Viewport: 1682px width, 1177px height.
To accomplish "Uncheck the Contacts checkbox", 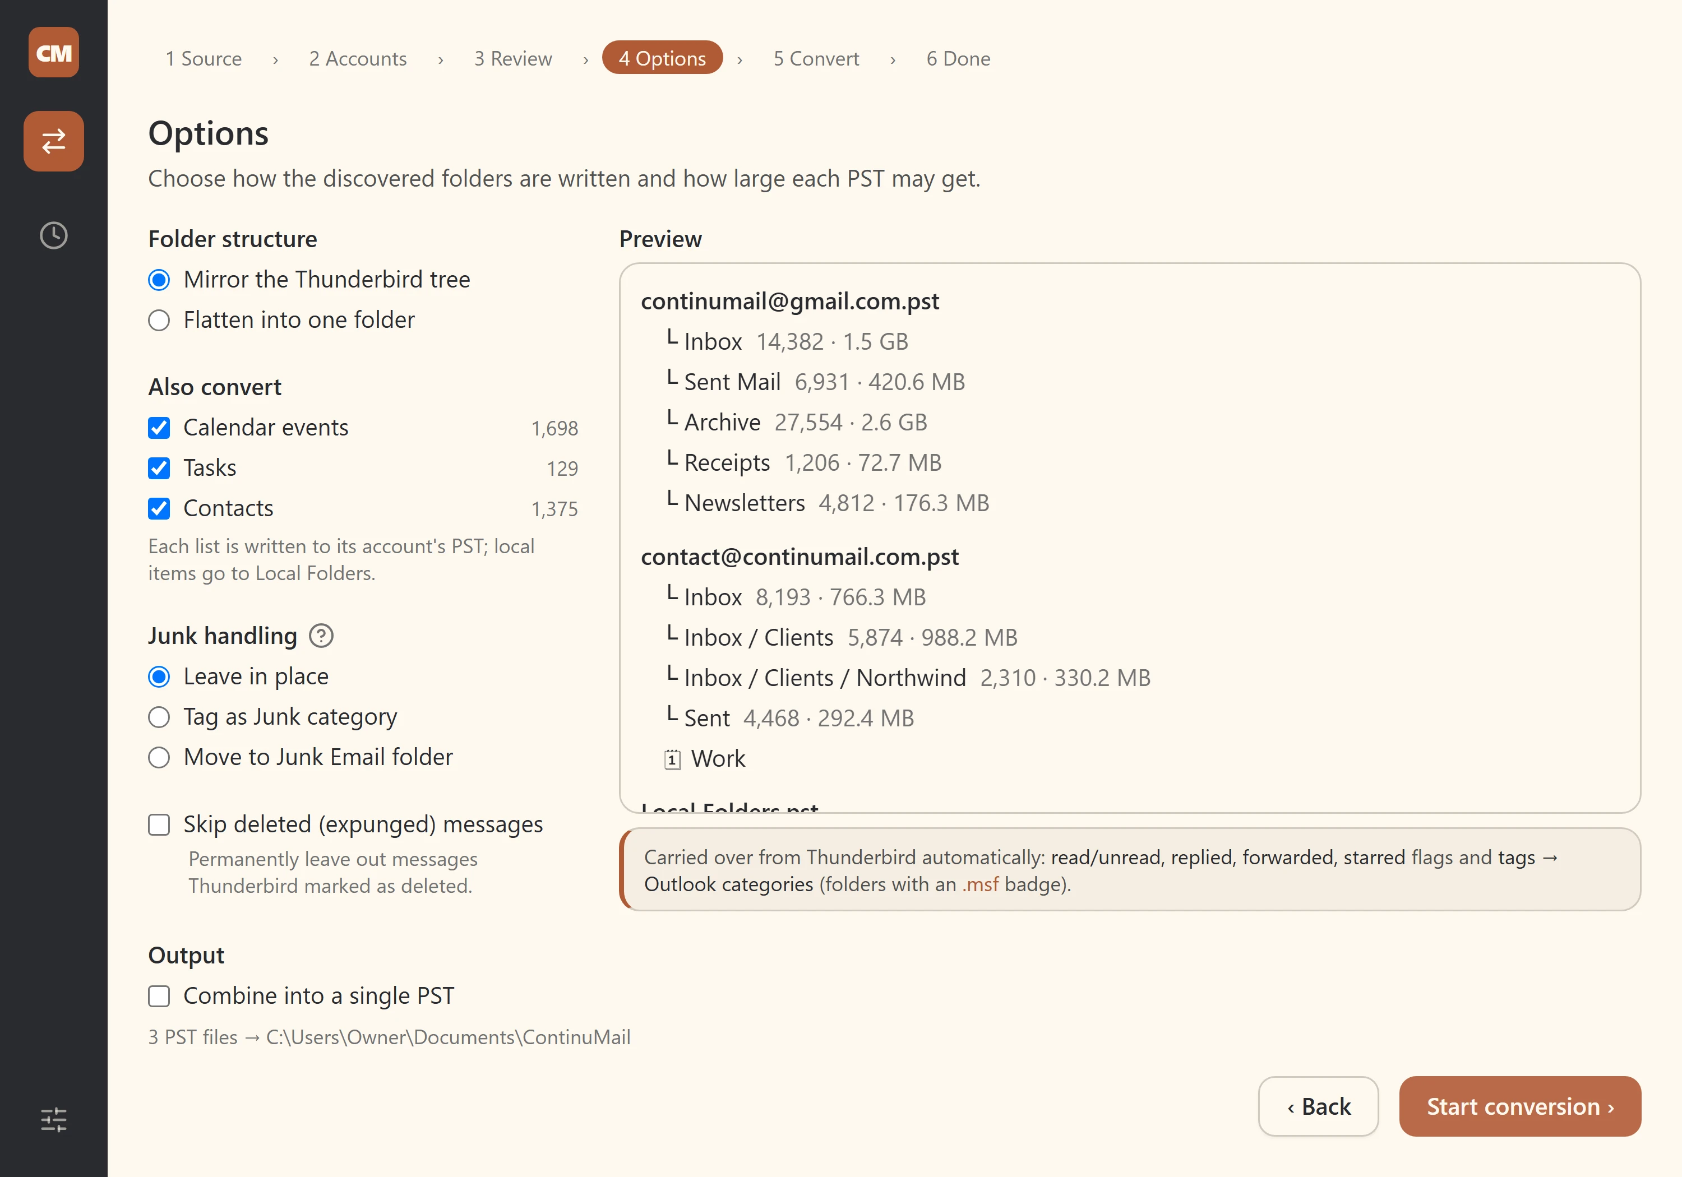I will (x=159, y=508).
